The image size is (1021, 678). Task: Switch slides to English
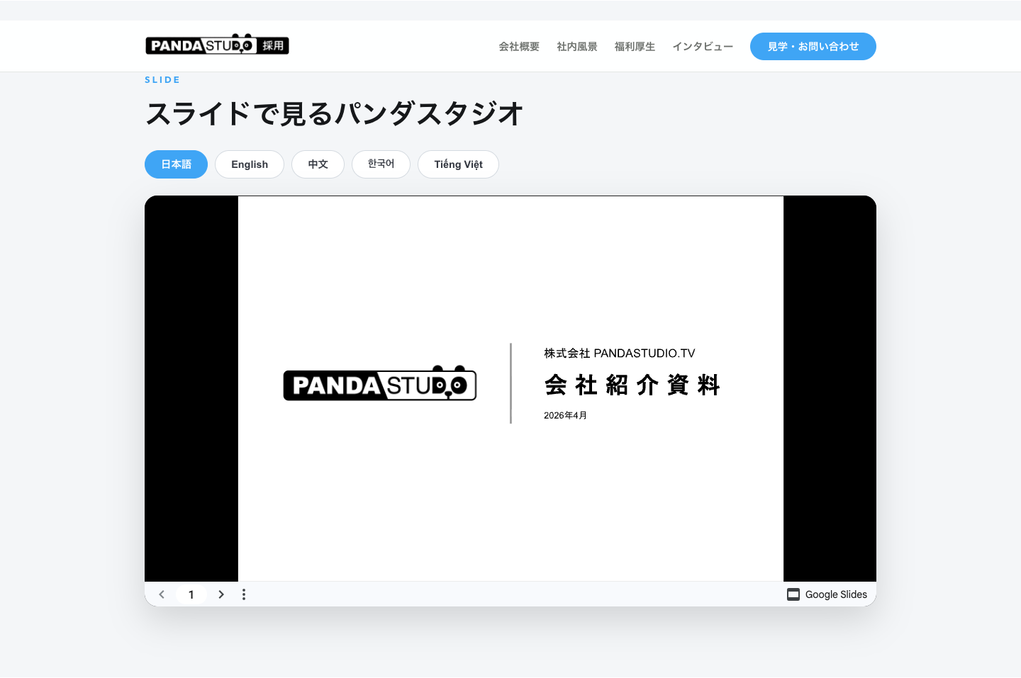pos(250,164)
